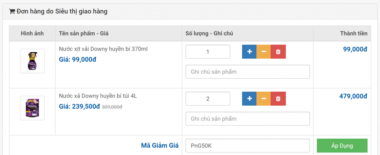The image size is (380, 155).
Task: Increase quantity of Nước xịt vải Downy 370ml
Action: 249,52
